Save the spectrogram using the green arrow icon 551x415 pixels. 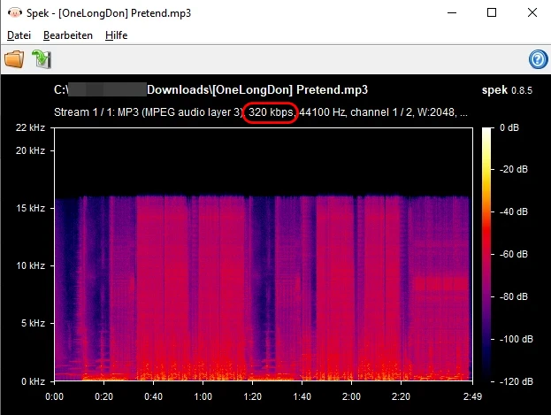click(x=42, y=58)
